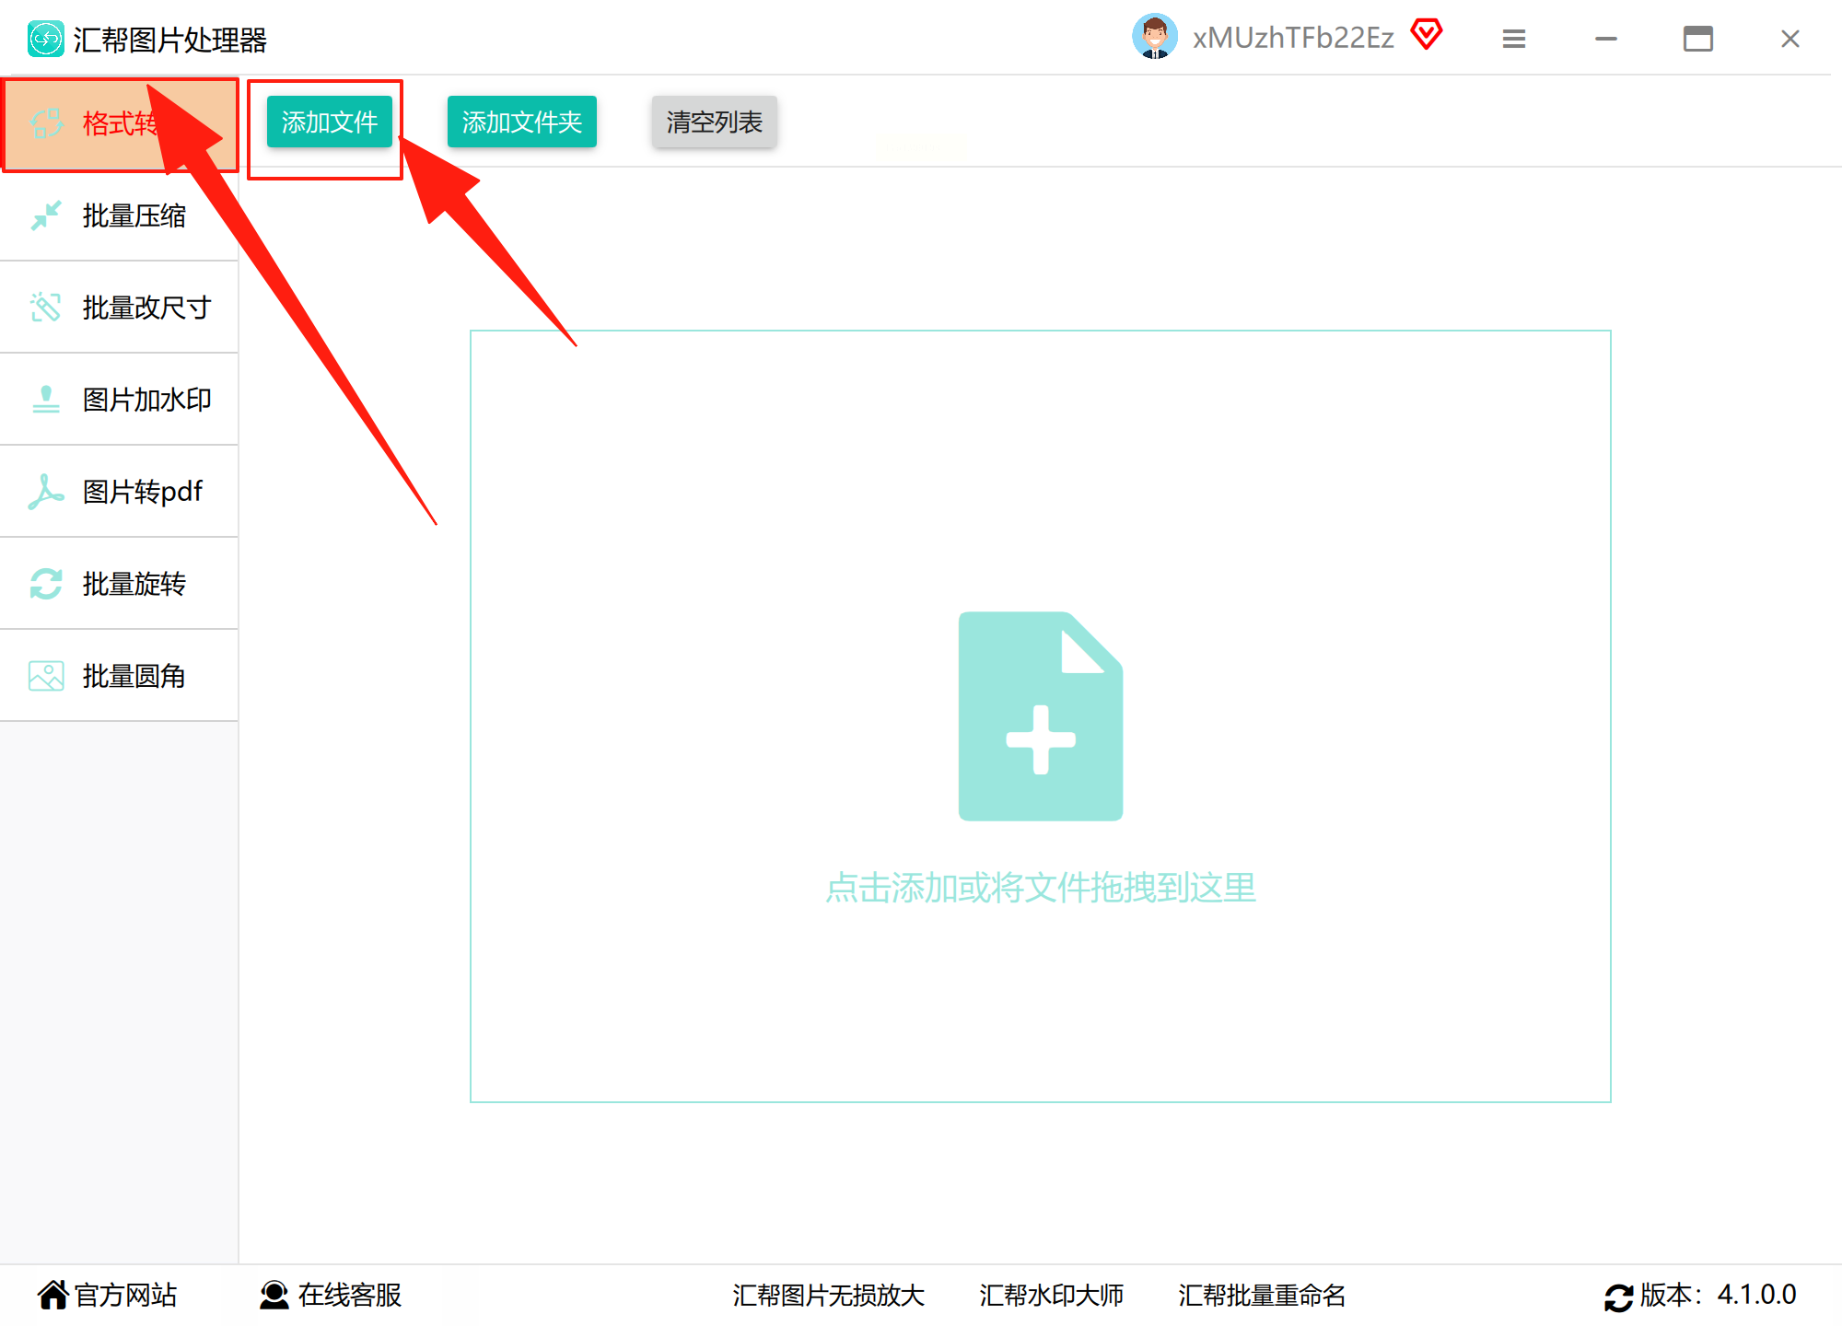Screen dimensions: 1842x1326
Task: Click the batch resize ruler icon
Action: click(46, 308)
